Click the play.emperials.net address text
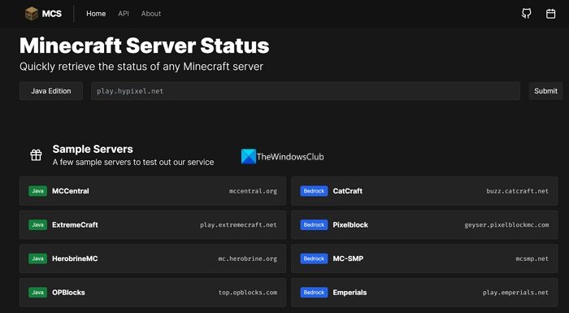The width and height of the screenshot is (569, 313). (x=515, y=293)
